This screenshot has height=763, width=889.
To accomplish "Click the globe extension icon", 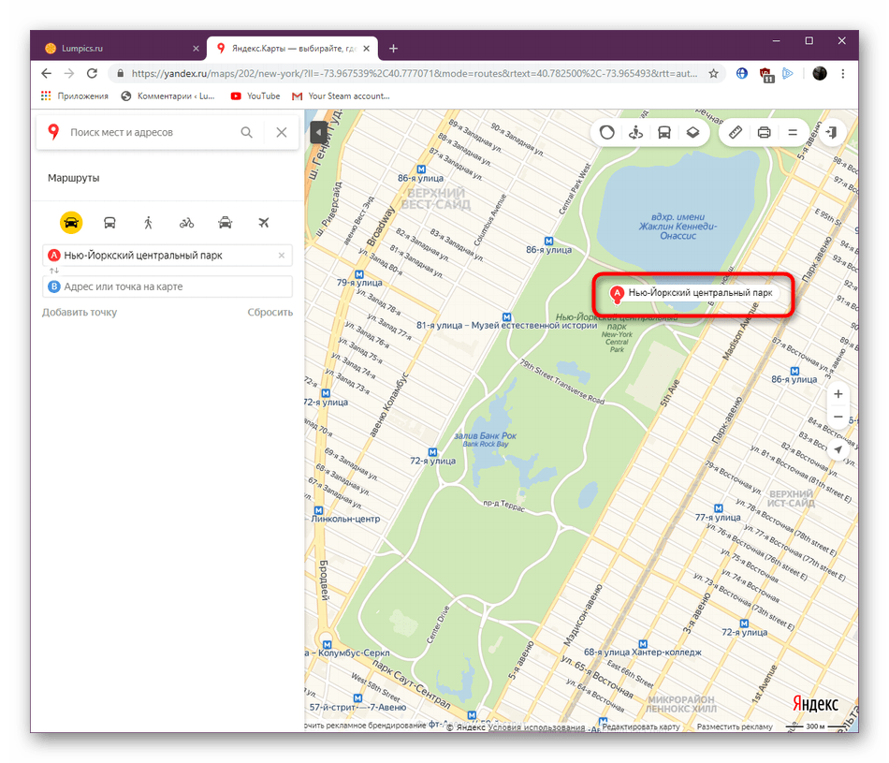I will click(x=741, y=74).
